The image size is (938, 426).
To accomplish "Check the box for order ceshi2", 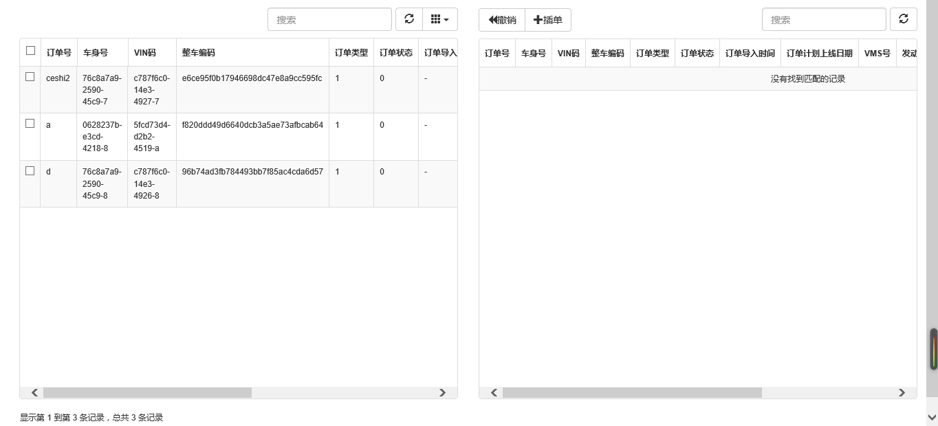I will 30,77.
